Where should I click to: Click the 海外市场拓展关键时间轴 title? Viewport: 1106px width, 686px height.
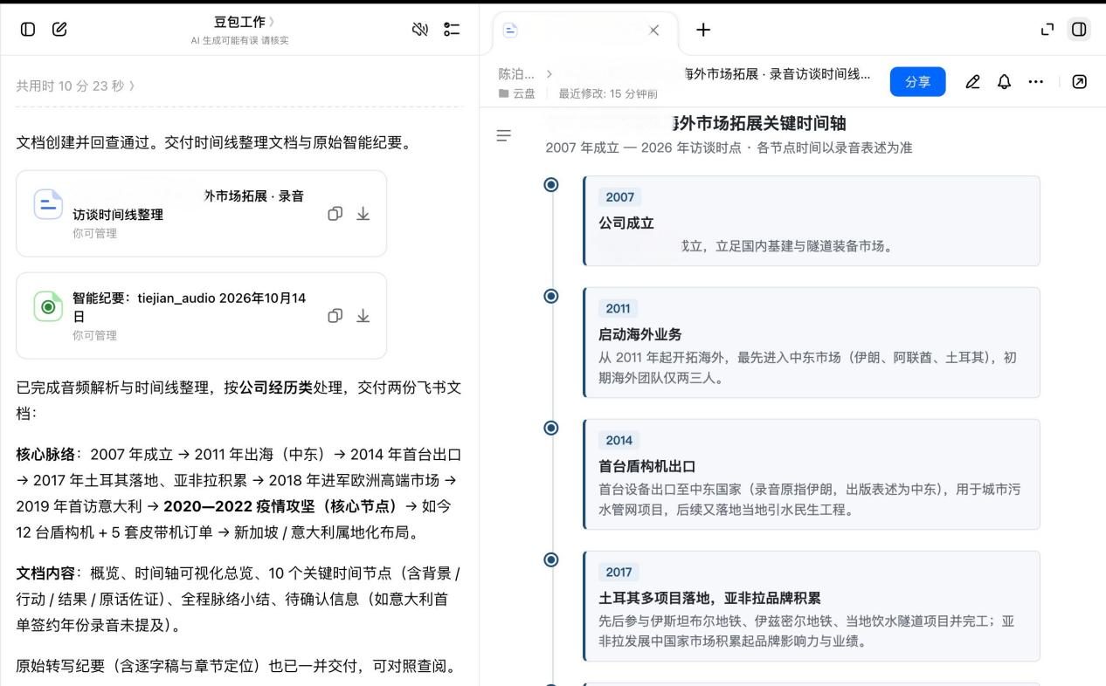(760, 123)
